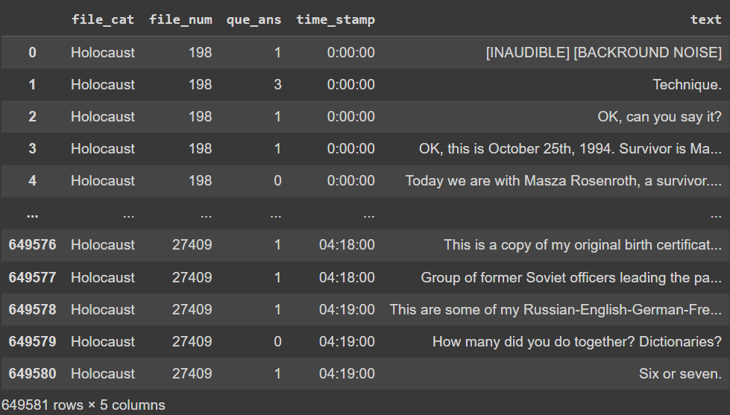Click the former Soviet officers text cell
The height and width of the screenshot is (415, 730).
point(570,277)
